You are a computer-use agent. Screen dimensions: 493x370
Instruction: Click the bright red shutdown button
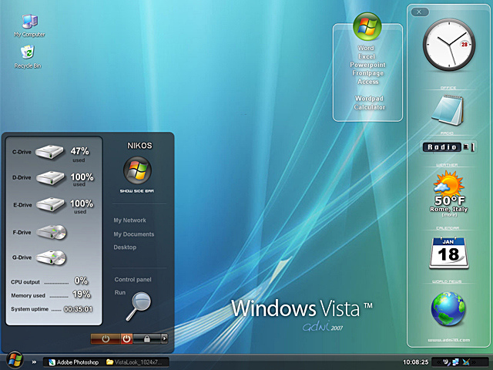(126, 339)
